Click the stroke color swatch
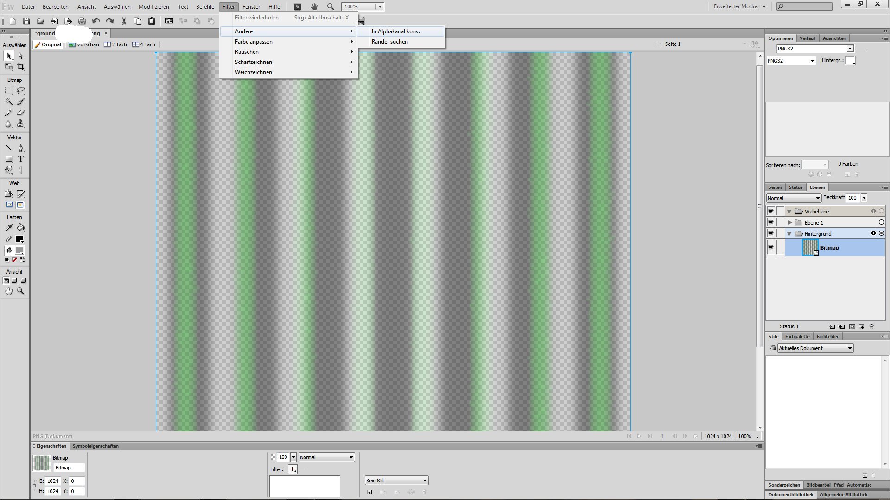Screen dimensions: 890x500 [19, 239]
